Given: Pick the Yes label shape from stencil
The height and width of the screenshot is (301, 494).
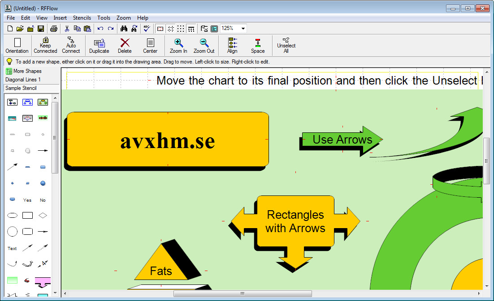Looking at the screenshot, I should [x=27, y=200].
